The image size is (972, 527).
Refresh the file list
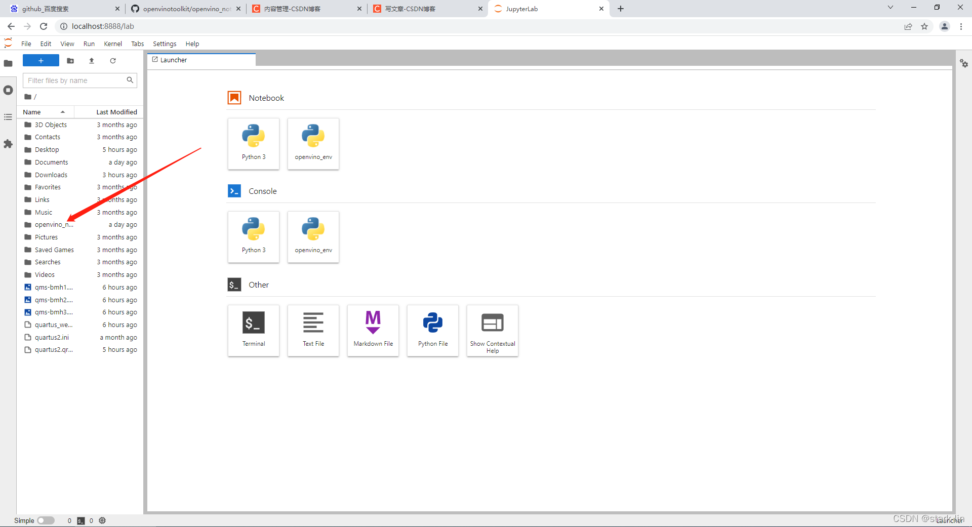point(113,61)
